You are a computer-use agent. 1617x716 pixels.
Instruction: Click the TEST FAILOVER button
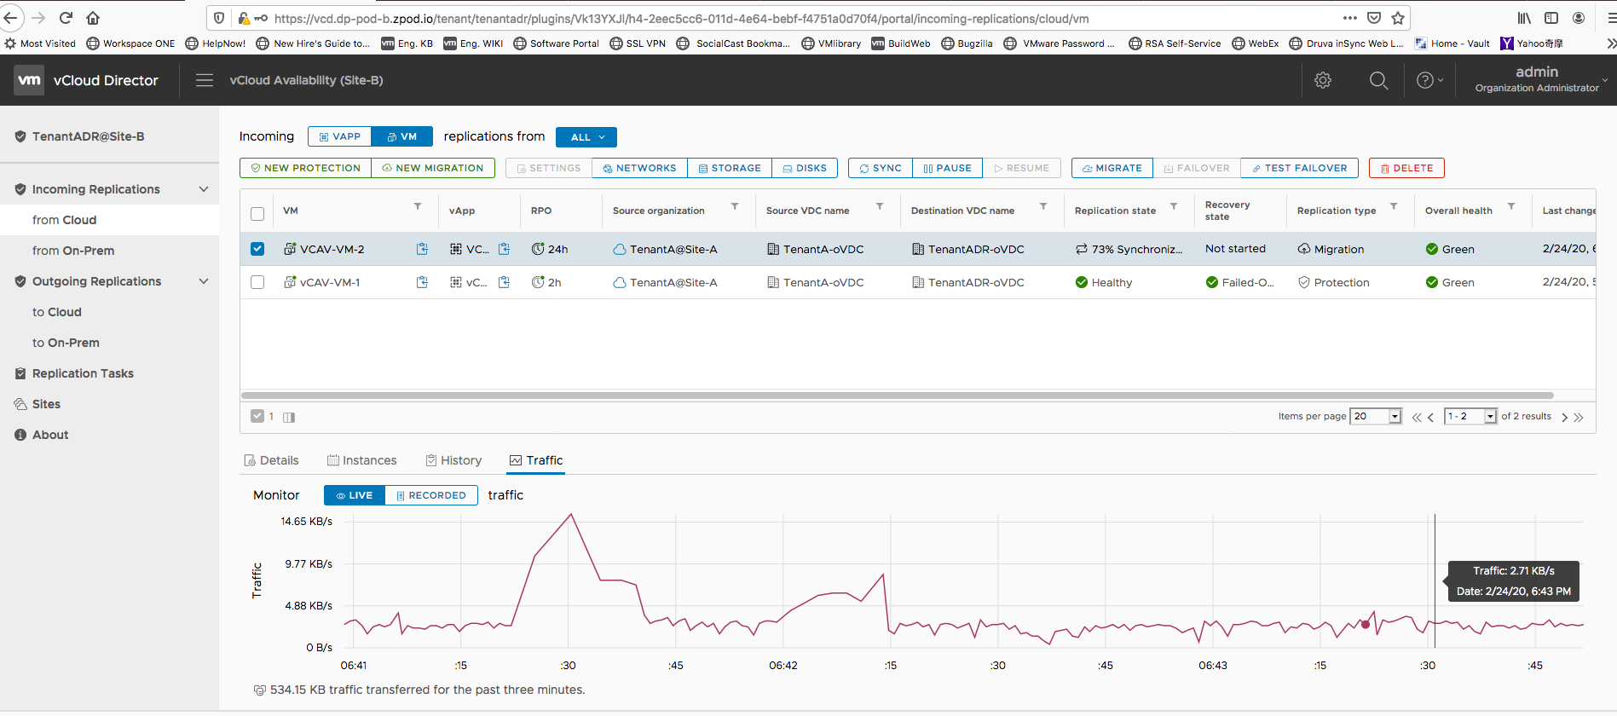point(1299,168)
